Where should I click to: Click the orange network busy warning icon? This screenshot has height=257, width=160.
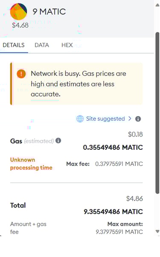pyautogui.click(x=21, y=74)
